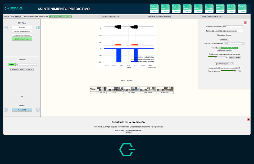
Task: Open the Segundos time unit dropdown
Action: point(224,39)
